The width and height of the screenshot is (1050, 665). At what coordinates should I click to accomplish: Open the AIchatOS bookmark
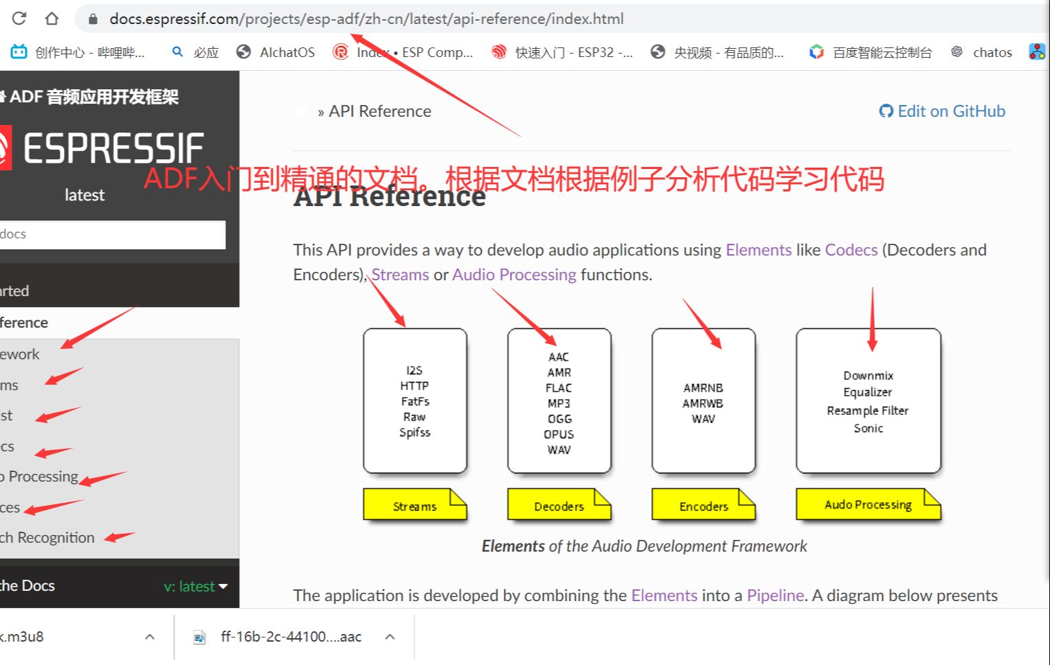tap(275, 52)
